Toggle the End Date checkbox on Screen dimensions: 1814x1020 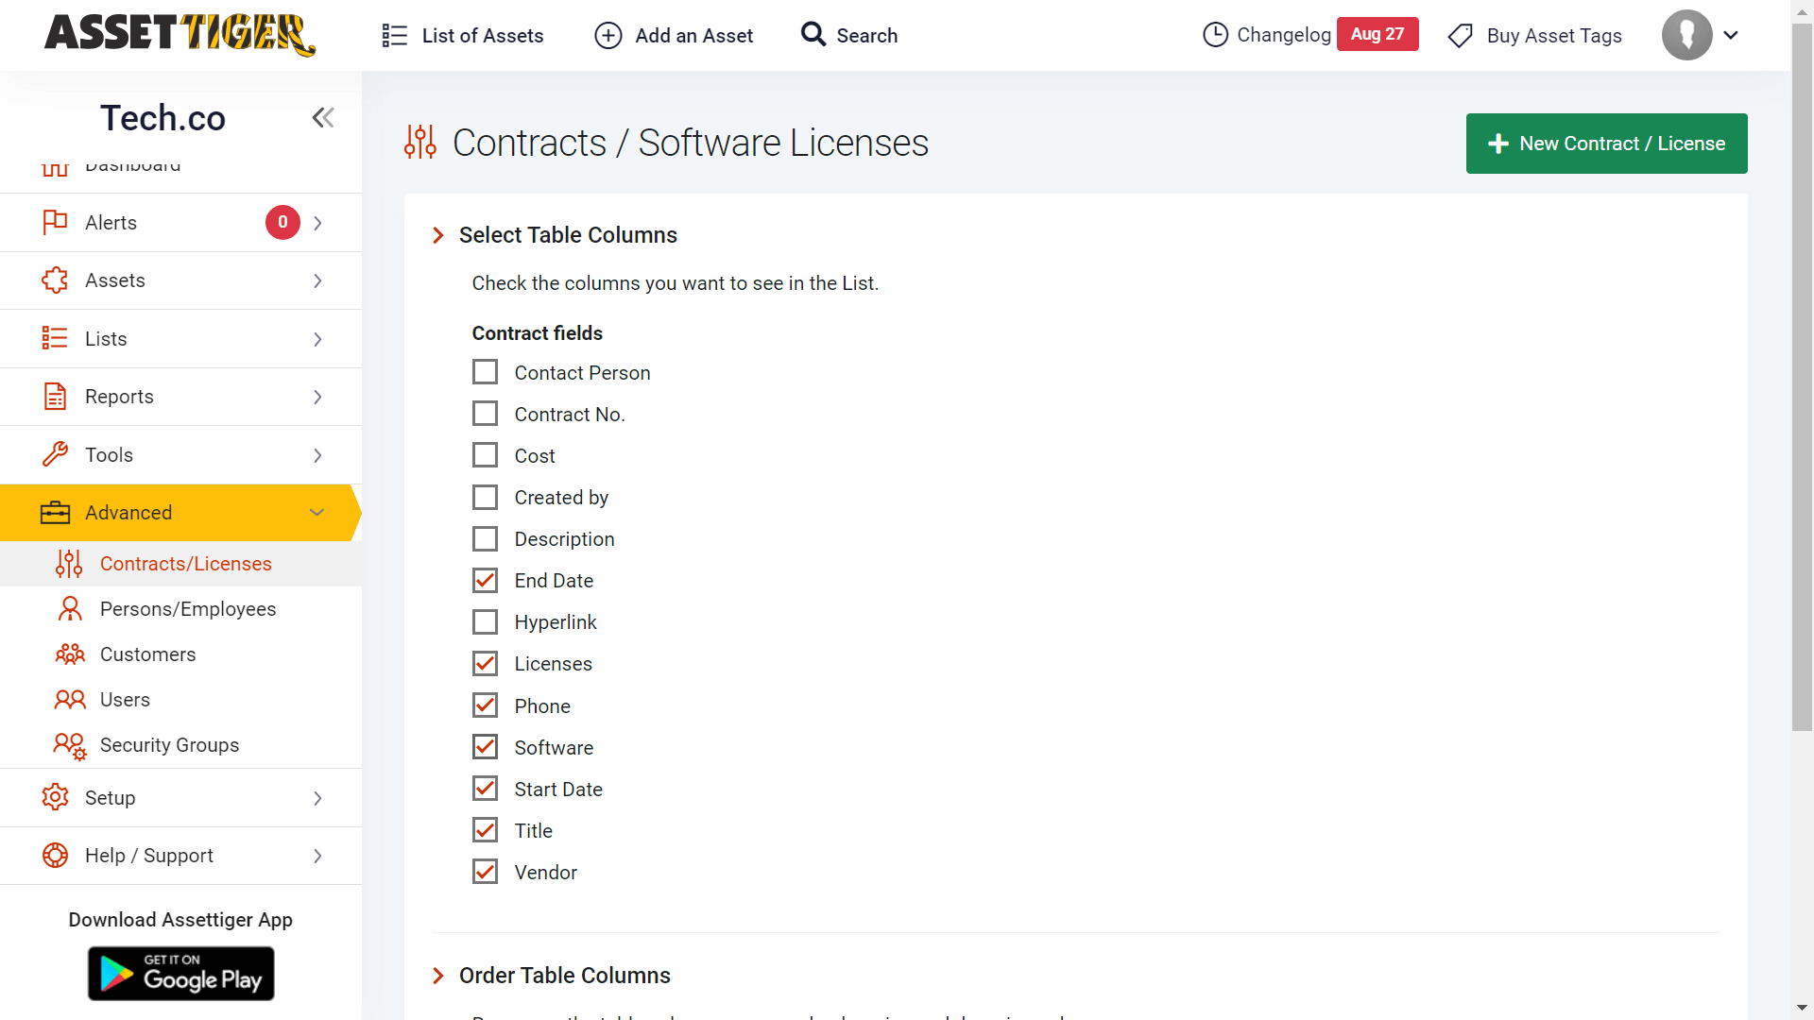coord(485,579)
